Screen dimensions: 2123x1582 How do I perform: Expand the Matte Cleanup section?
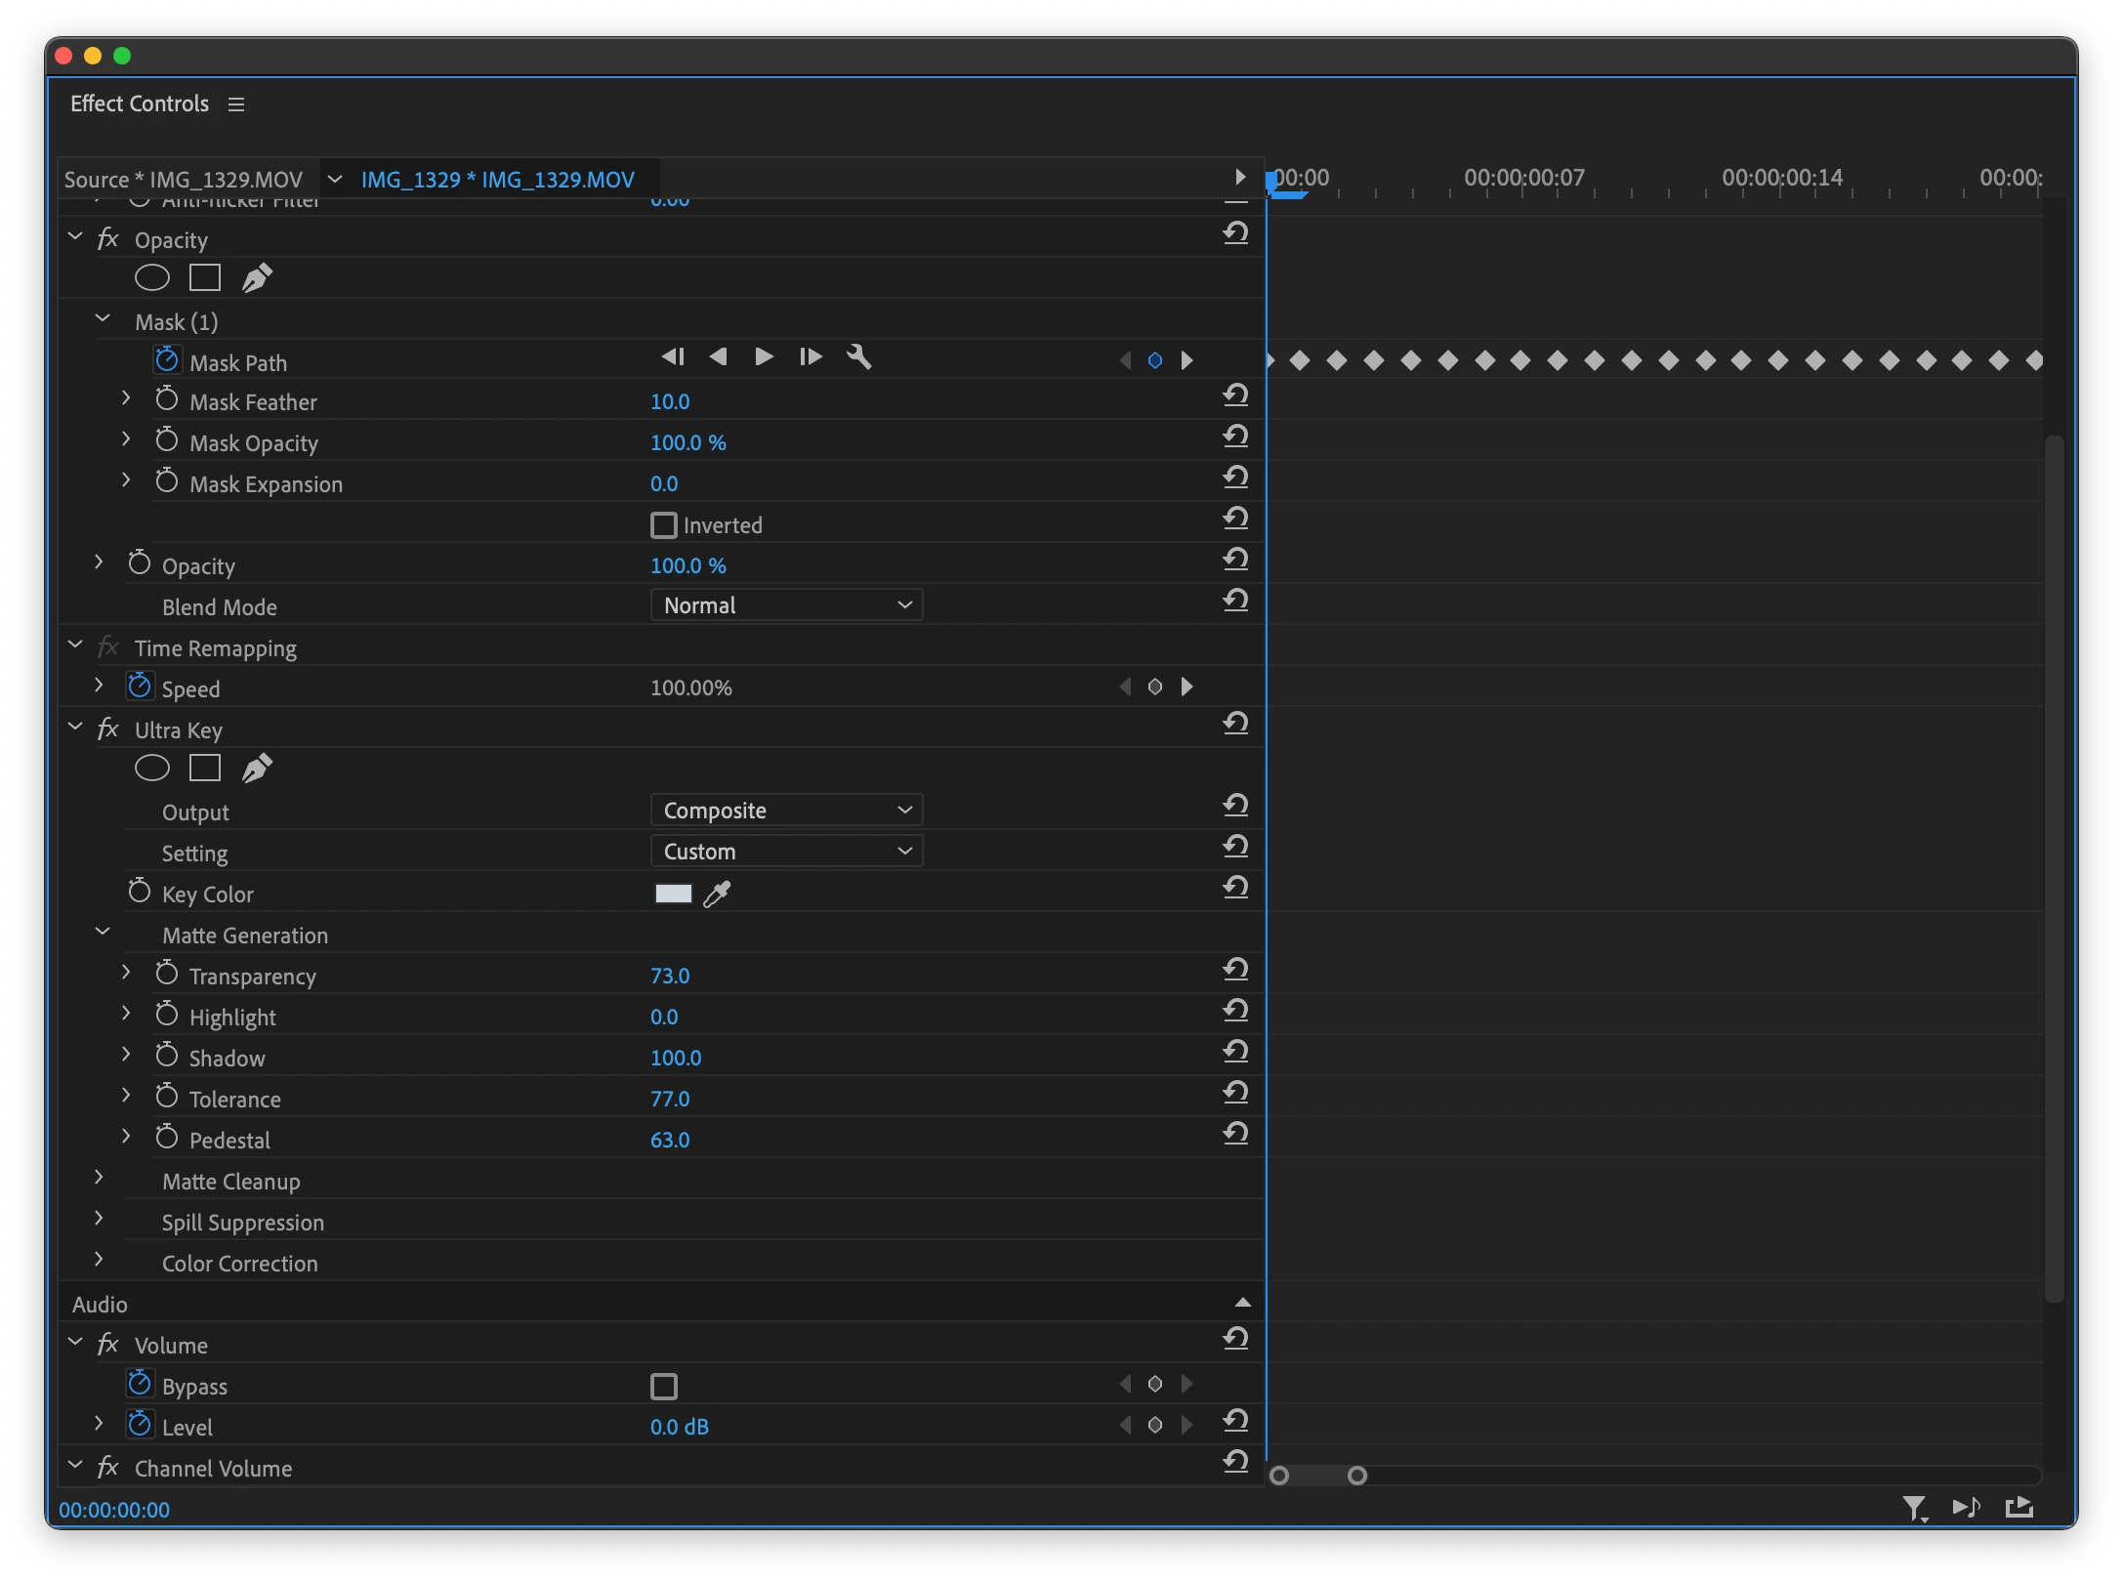[x=99, y=1178]
